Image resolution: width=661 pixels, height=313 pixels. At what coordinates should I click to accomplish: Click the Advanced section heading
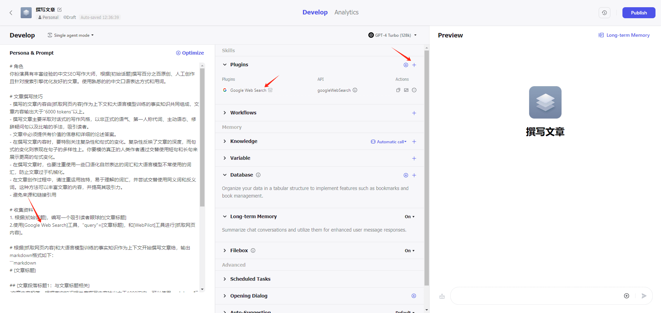[234, 265]
